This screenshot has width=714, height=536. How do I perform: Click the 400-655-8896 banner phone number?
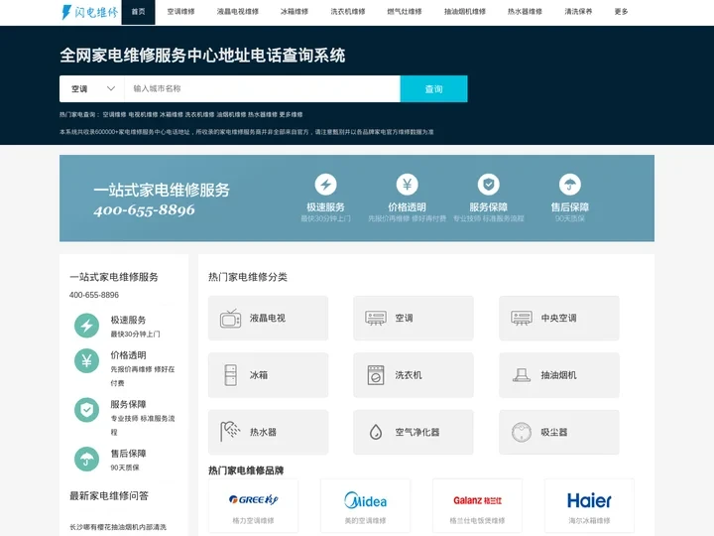(145, 209)
